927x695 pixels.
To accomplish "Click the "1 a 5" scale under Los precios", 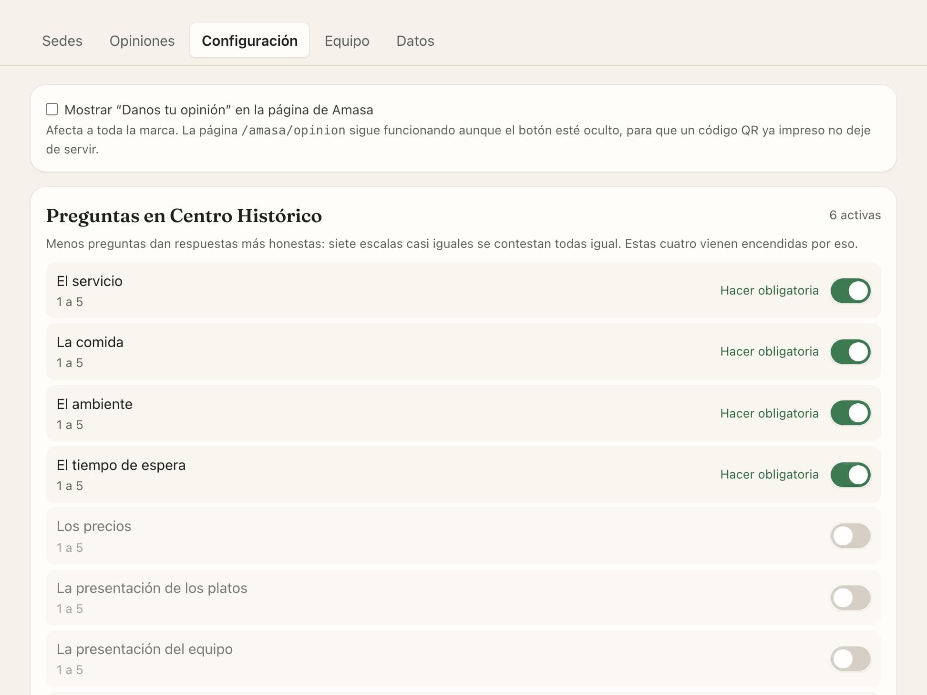I will [70, 548].
